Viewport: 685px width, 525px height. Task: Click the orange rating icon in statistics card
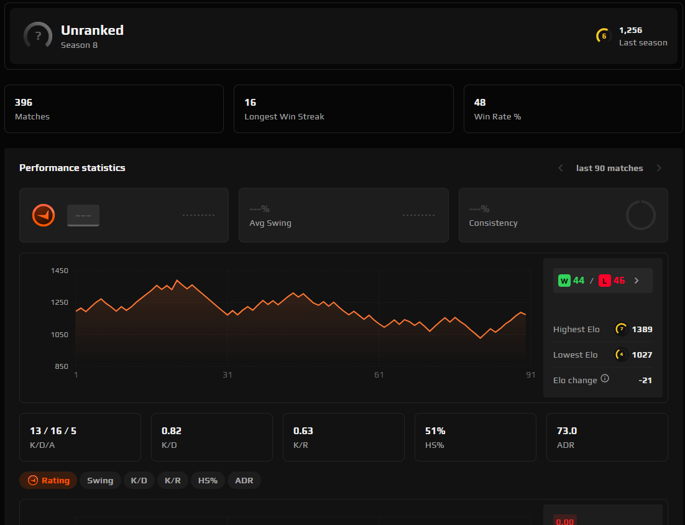click(x=44, y=215)
